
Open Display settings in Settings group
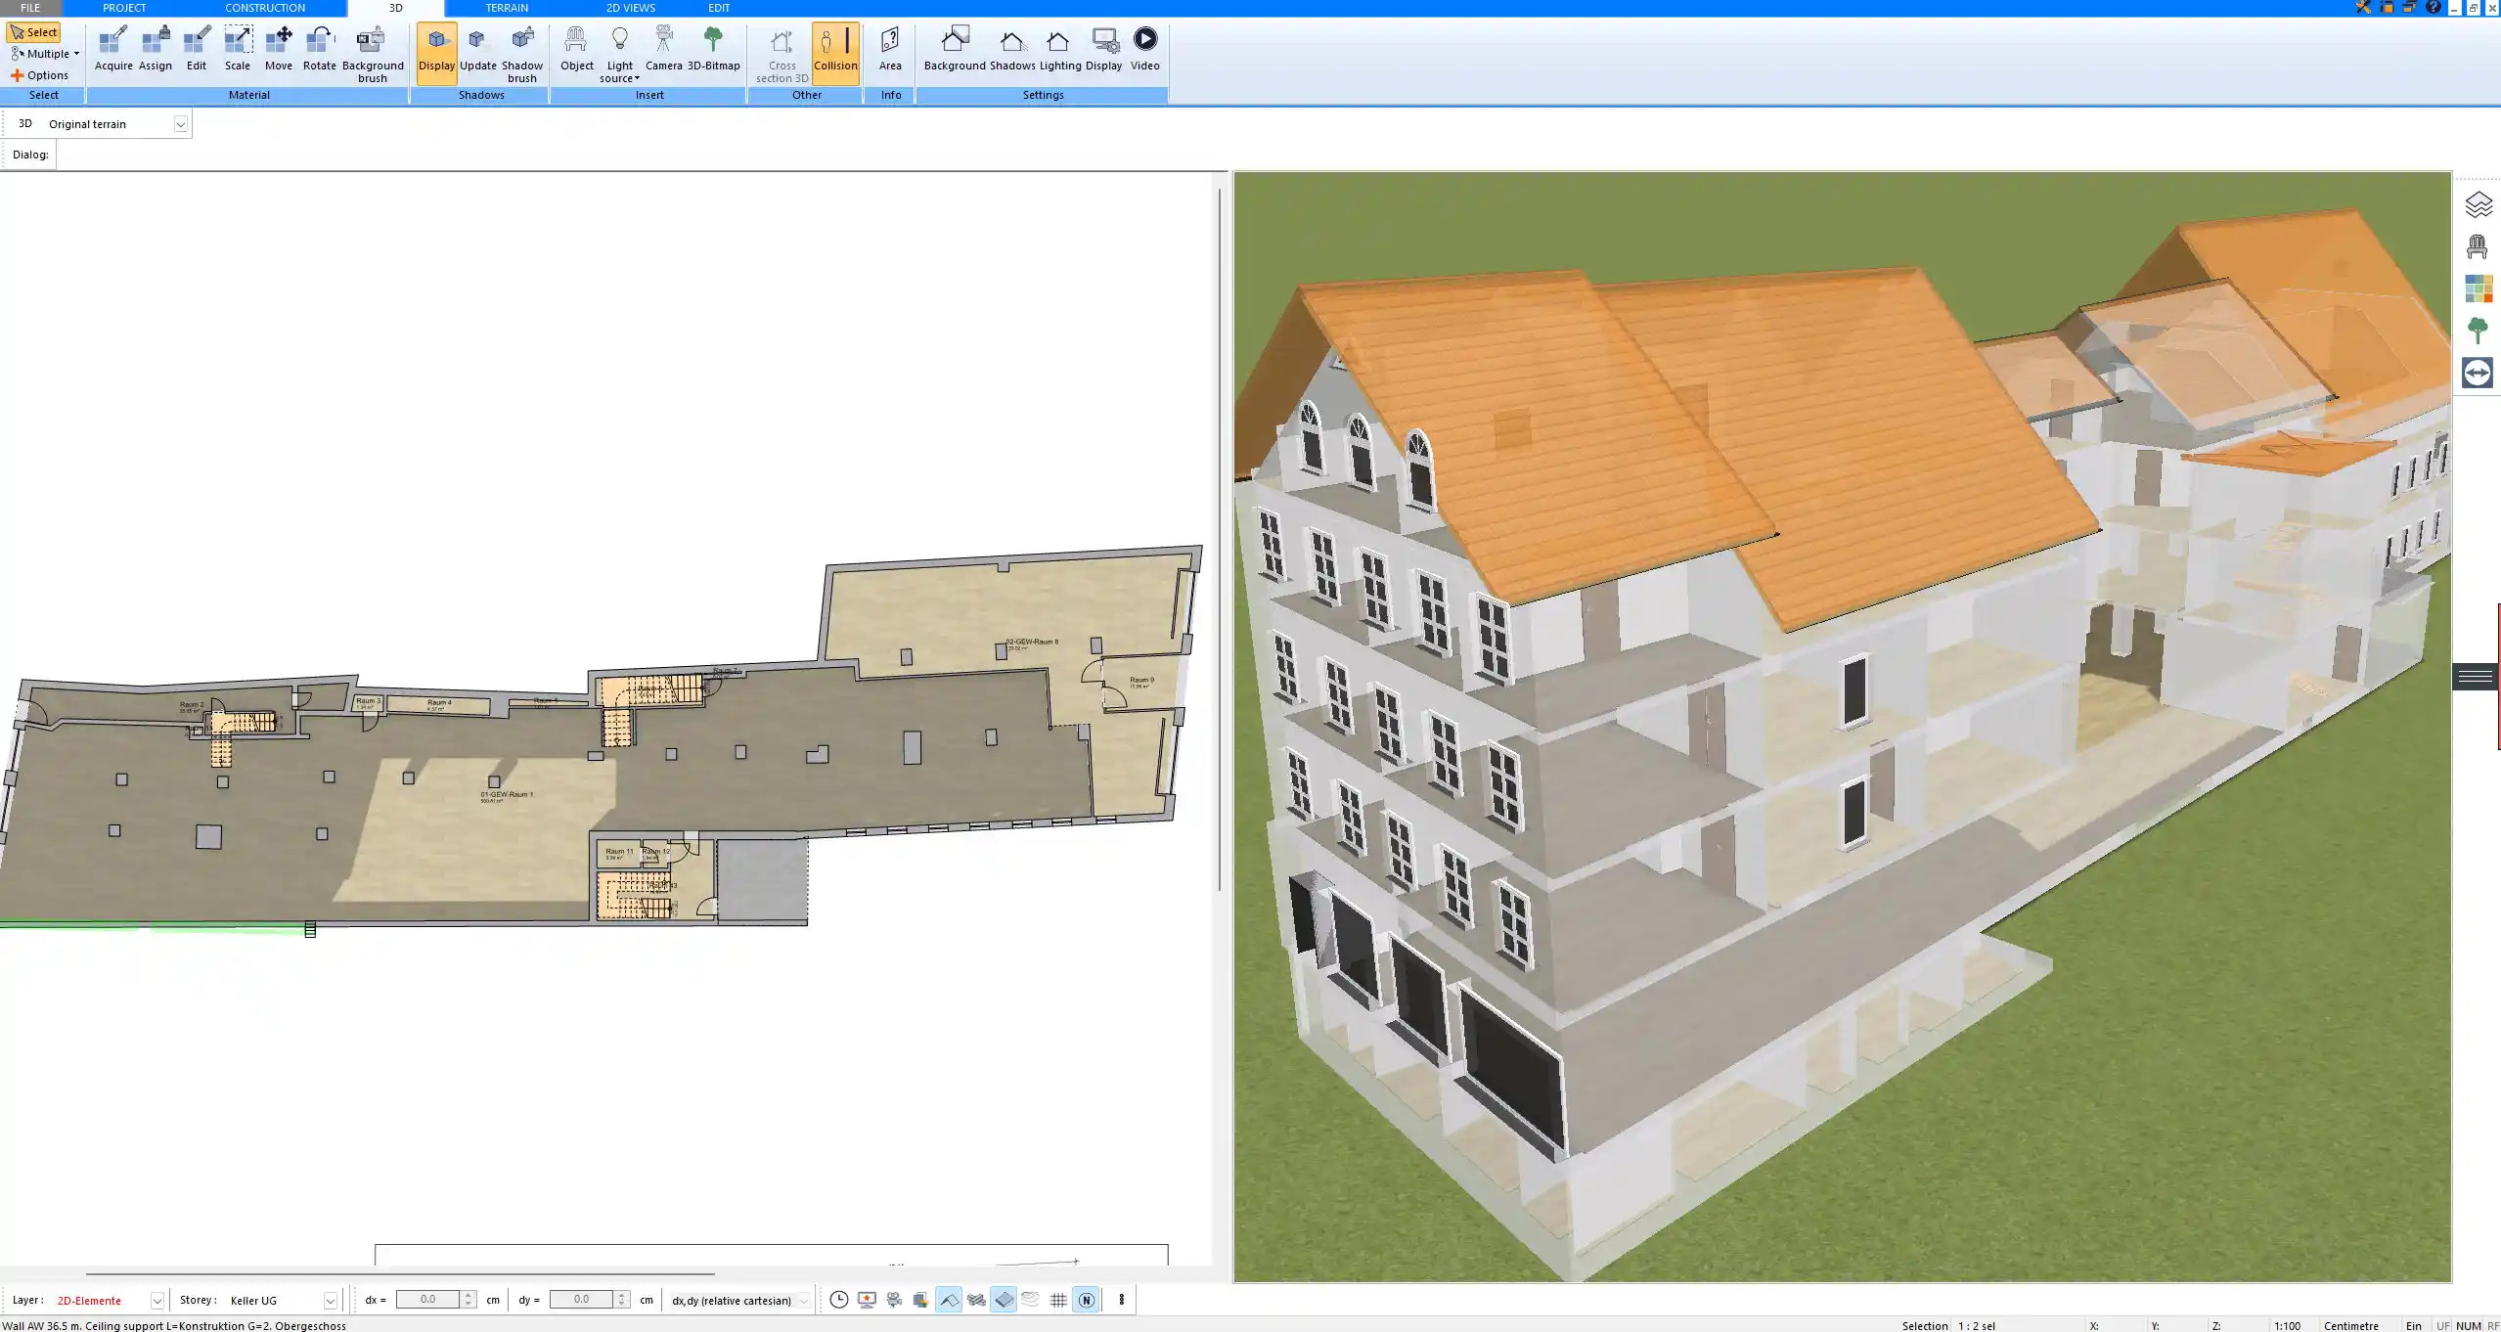point(1103,49)
